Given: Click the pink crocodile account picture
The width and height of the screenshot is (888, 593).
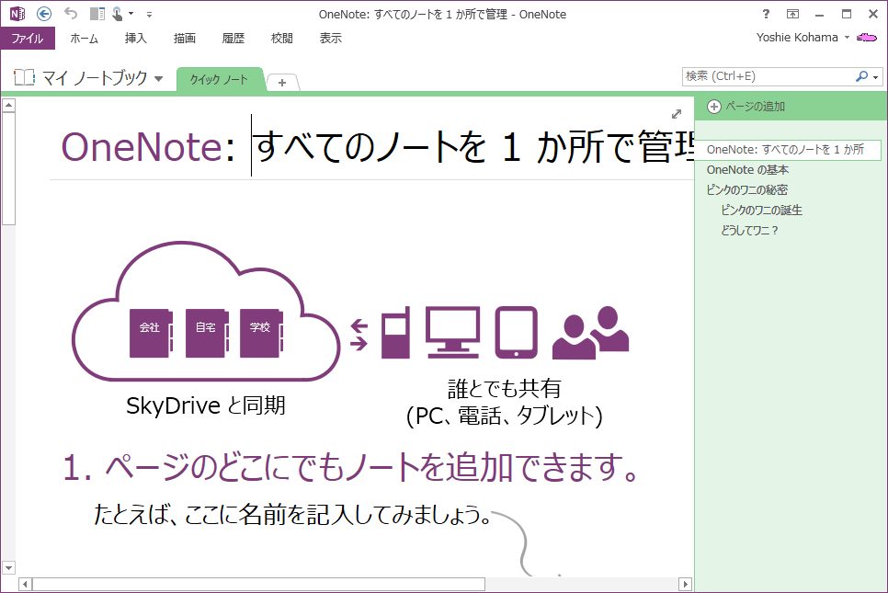Looking at the screenshot, I should pyautogui.click(x=867, y=38).
